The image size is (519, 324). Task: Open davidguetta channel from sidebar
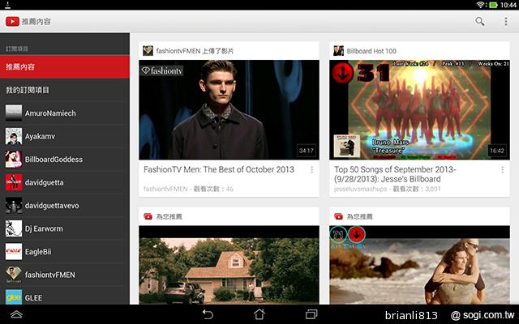pos(65,182)
